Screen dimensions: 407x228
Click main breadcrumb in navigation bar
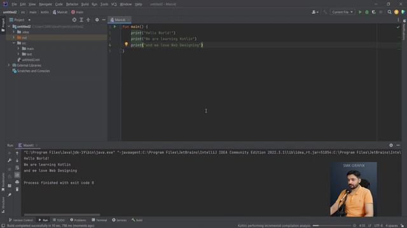[x=78, y=12]
